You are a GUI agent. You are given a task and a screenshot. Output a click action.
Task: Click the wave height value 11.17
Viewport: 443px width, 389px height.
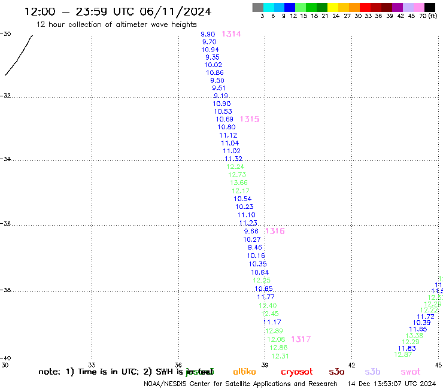(272, 322)
